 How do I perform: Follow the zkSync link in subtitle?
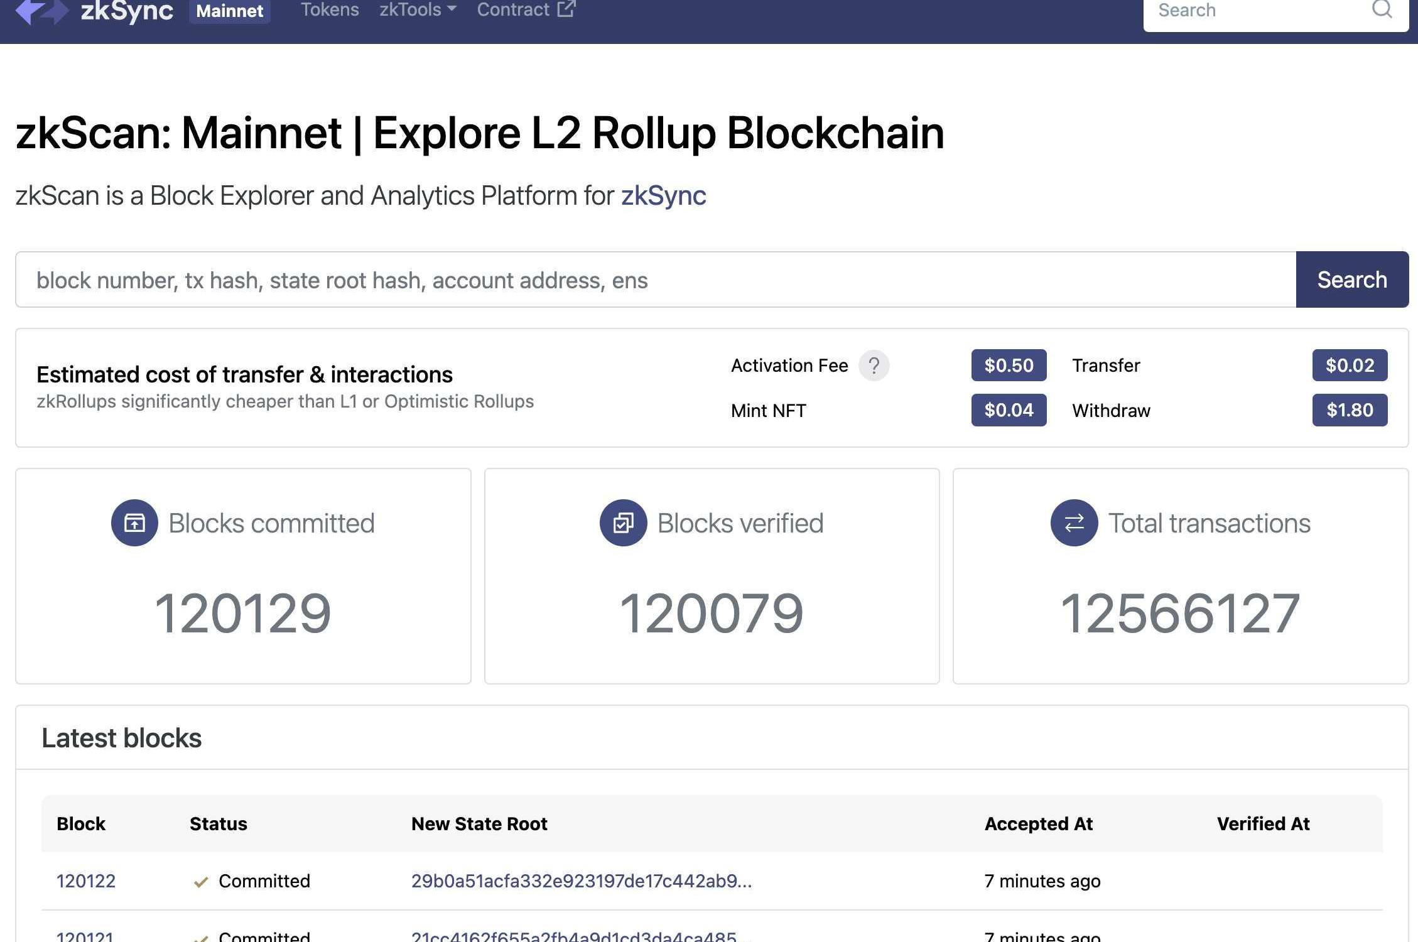point(663,195)
